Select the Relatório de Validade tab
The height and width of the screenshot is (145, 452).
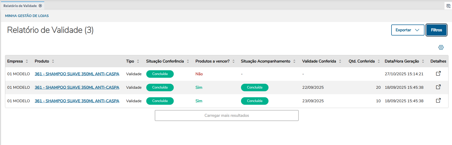tap(20, 6)
